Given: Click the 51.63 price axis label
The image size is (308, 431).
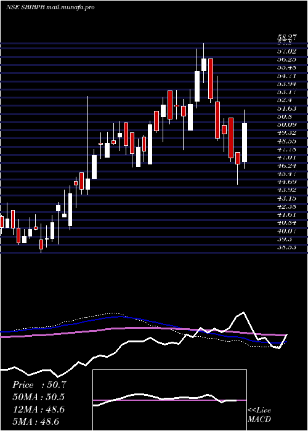Looking at the screenshot, I should (286, 108).
